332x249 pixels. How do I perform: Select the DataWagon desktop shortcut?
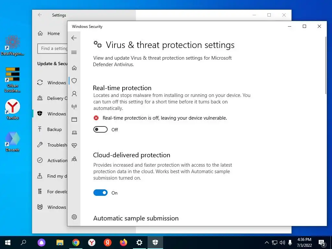[x=13, y=45]
